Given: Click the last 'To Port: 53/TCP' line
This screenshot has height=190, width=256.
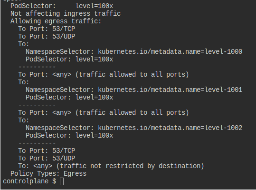Looking at the screenshot, I should pos(47,151).
